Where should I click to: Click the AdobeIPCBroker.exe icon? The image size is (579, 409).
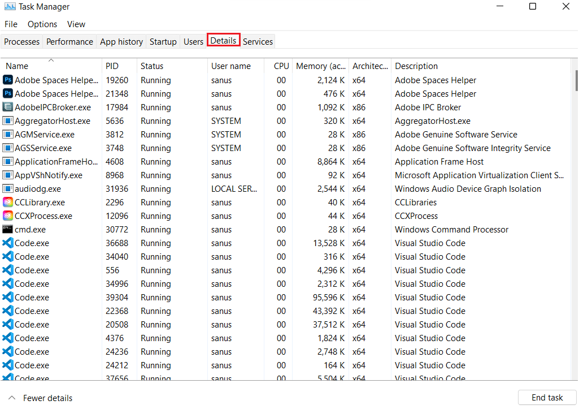click(x=8, y=107)
